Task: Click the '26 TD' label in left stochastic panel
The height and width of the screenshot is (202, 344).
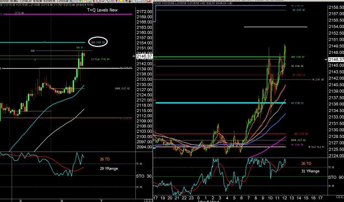Action: (105, 159)
